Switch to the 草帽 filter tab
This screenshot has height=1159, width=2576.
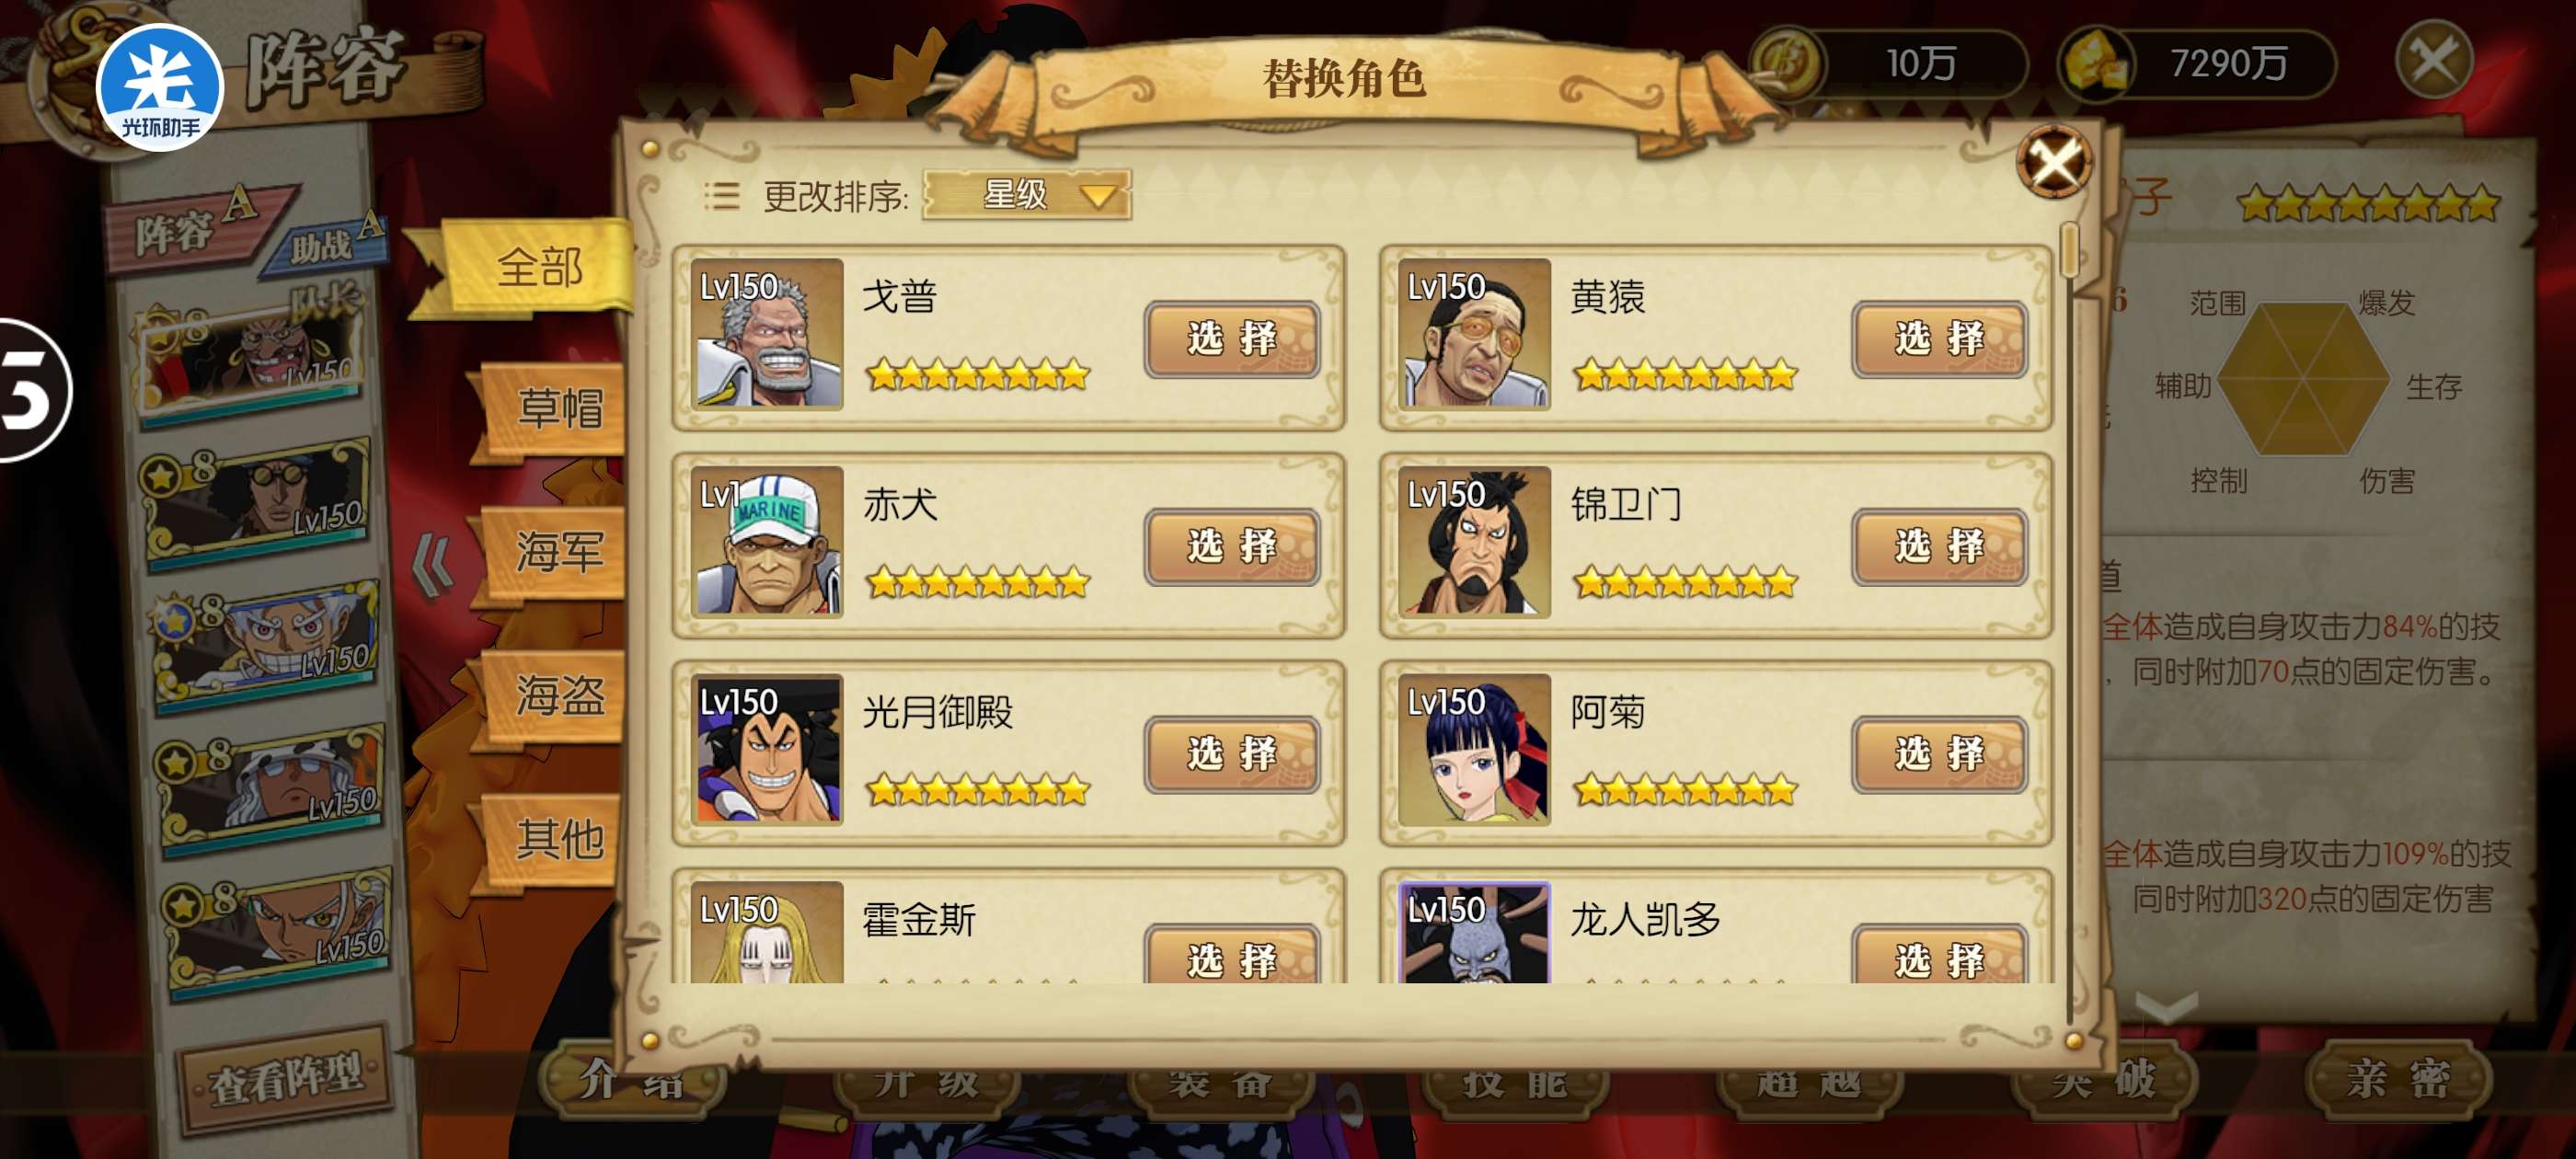557,410
